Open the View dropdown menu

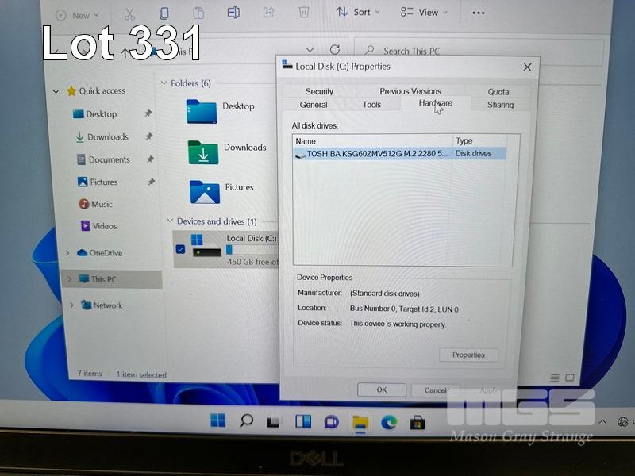coord(424,12)
